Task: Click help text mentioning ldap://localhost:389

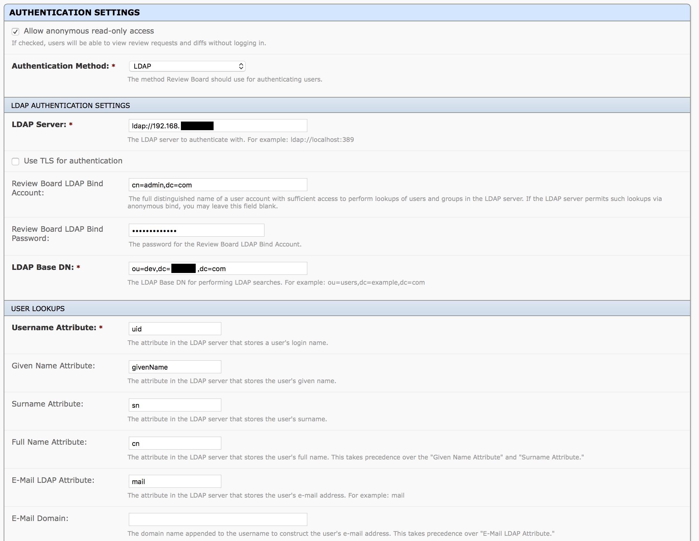Action: (241, 140)
